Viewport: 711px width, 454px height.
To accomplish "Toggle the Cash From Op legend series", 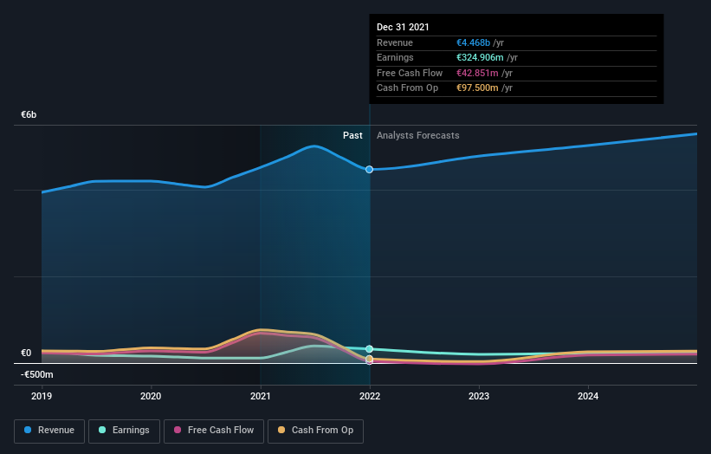I will (315, 431).
